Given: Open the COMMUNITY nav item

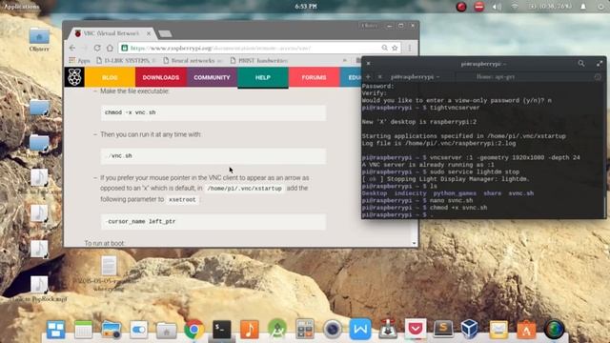Looking at the screenshot, I should click(212, 77).
